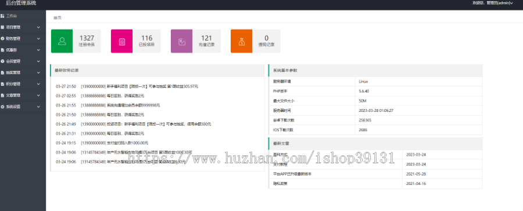The width and height of the screenshot is (523, 211).
Task: Open article 平台APP已升级最新版本
Action: 292,174
